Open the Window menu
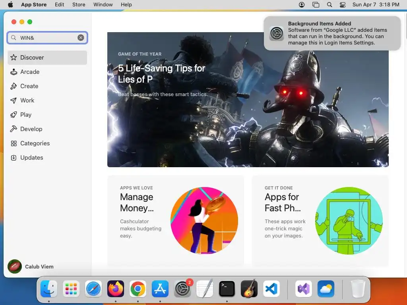Image resolution: width=407 pixels, height=305 pixels. pos(103,4)
